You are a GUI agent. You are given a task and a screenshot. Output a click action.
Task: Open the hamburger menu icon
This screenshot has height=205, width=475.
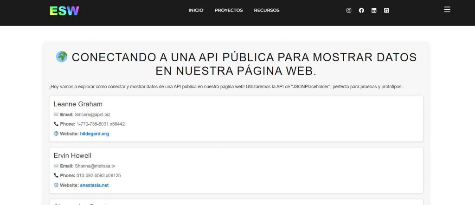(x=447, y=9)
